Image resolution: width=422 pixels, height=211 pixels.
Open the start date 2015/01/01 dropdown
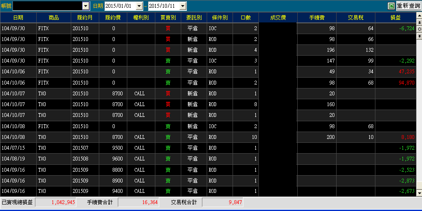pos(139,6)
